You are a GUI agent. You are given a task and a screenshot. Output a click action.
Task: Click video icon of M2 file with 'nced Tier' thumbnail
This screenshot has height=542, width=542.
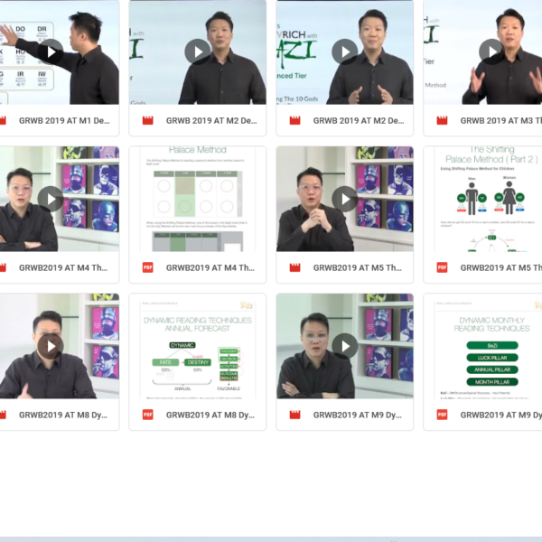click(294, 120)
